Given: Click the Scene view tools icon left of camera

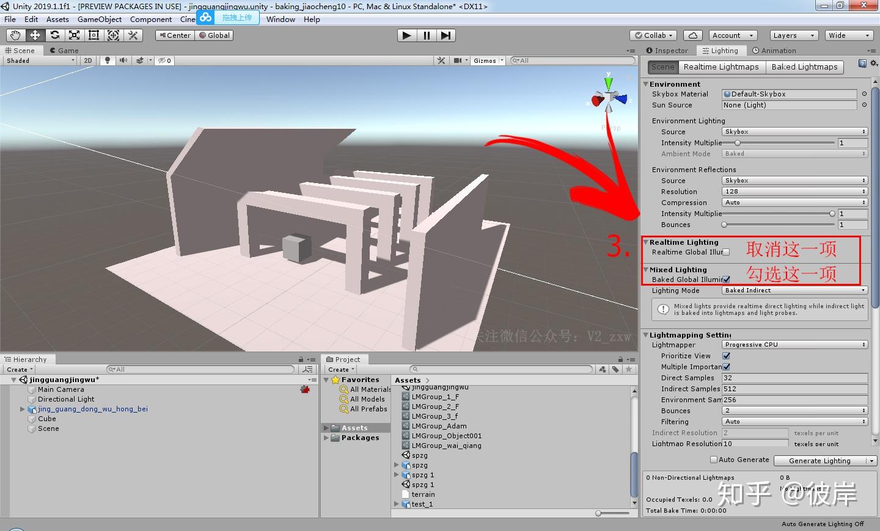Looking at the screenshot, I should click(x=441, y=60).
